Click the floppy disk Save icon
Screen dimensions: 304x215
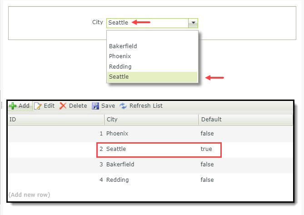coord(95,106)
